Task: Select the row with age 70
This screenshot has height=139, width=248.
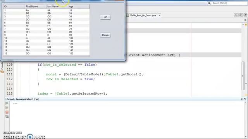Action: tap(46, 29)
